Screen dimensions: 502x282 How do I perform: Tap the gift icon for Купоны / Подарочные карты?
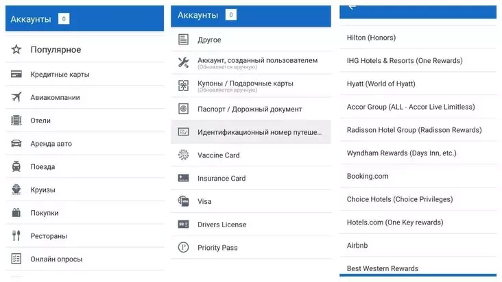click(183, 86)
